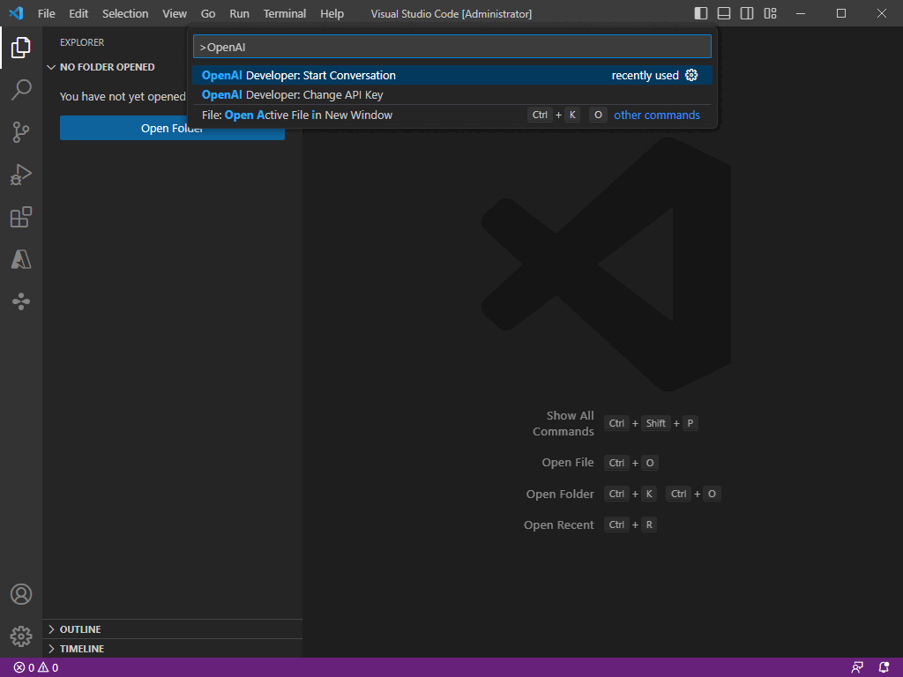The height and width of the screenshot is (677, 903).
Task: Expand the Outline section
Action: (x=172, y=629)
